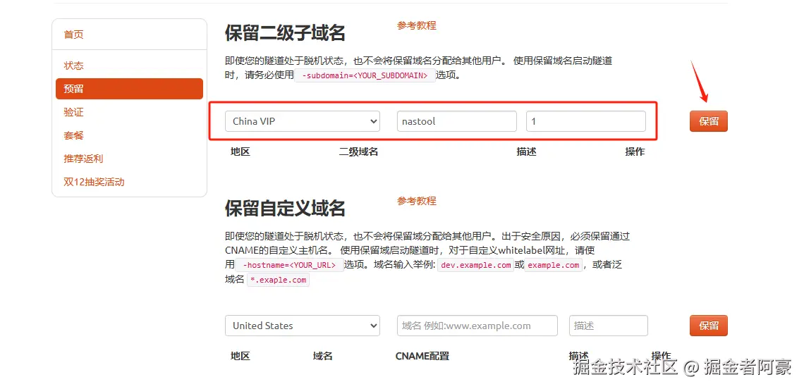Expand the United States region dropdown

pyautogui.click(x=303, y=326)
